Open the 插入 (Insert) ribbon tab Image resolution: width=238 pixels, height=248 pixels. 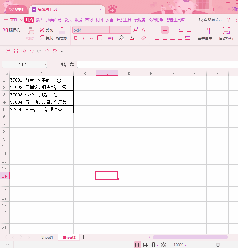pyautogui.click(x=40, y=20)
